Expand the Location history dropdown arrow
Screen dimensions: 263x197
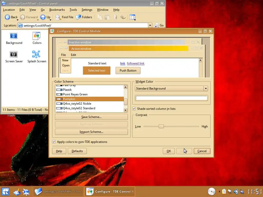(x=150, y=25)
